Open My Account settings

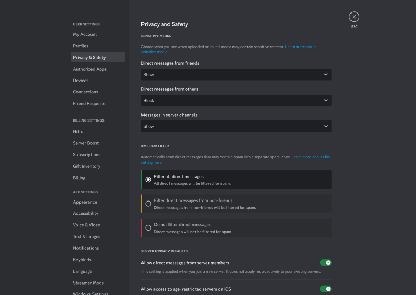pyautogui.click(x=85, y=34)
